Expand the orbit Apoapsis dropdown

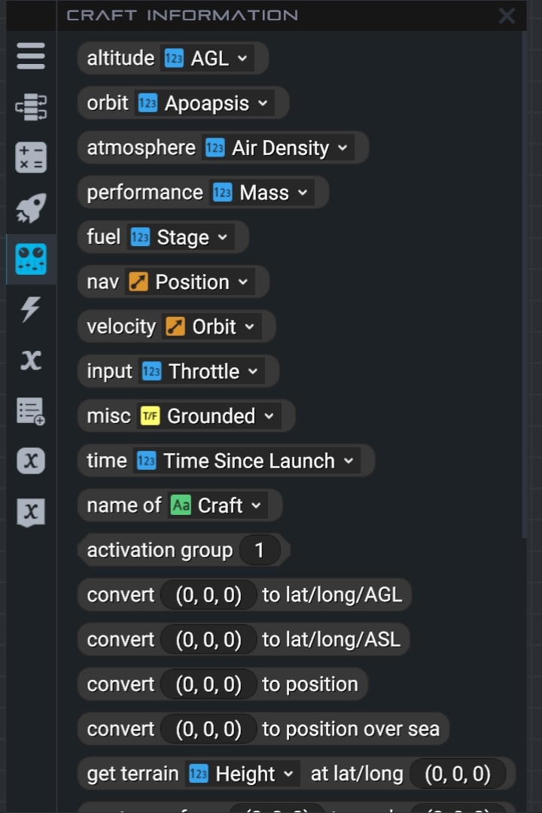[204, 103]
